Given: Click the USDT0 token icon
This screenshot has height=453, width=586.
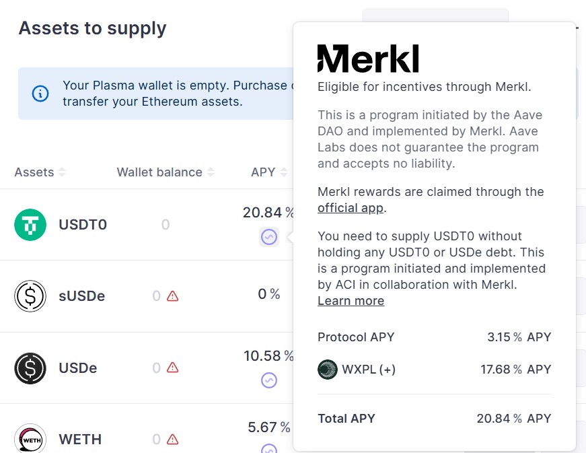Looking at the screenshot, I should click(30, 225).
